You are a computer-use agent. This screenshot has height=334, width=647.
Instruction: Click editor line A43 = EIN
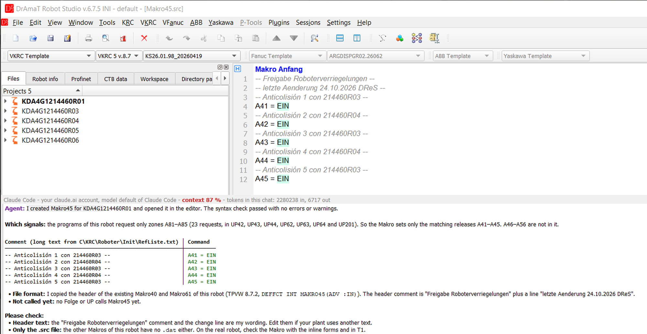272,142
